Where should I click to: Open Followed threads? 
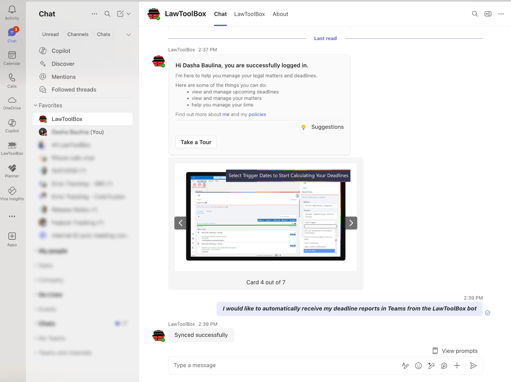(83, 90)
